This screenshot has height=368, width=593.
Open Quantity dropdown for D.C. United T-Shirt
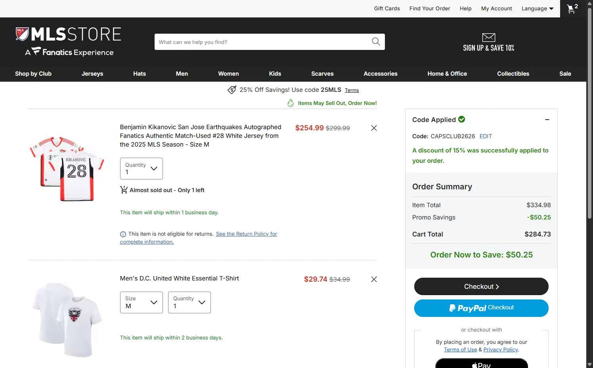tap(189, 302)
